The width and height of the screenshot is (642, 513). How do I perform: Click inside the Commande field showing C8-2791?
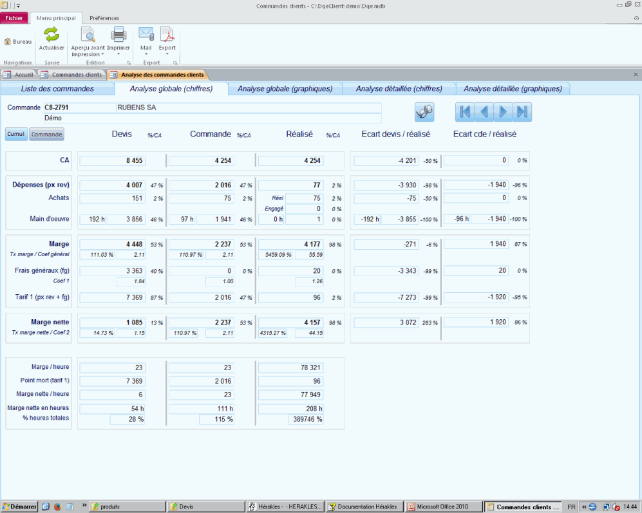coord(80,109)
